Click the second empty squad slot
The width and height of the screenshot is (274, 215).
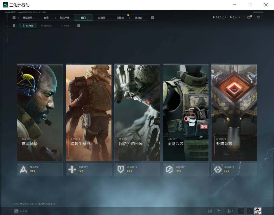coord(249,211)
